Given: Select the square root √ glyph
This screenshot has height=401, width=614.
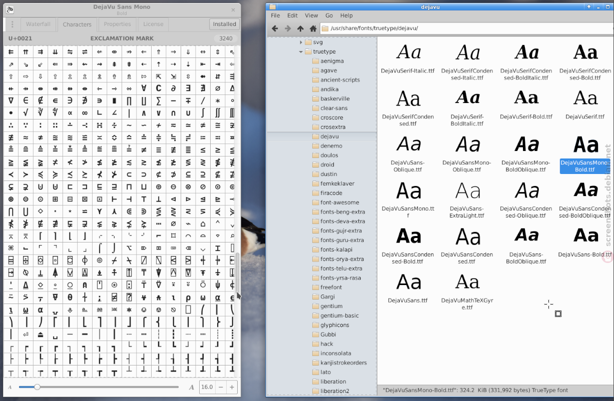Looking at the screenshot, I should pos(26,113).
